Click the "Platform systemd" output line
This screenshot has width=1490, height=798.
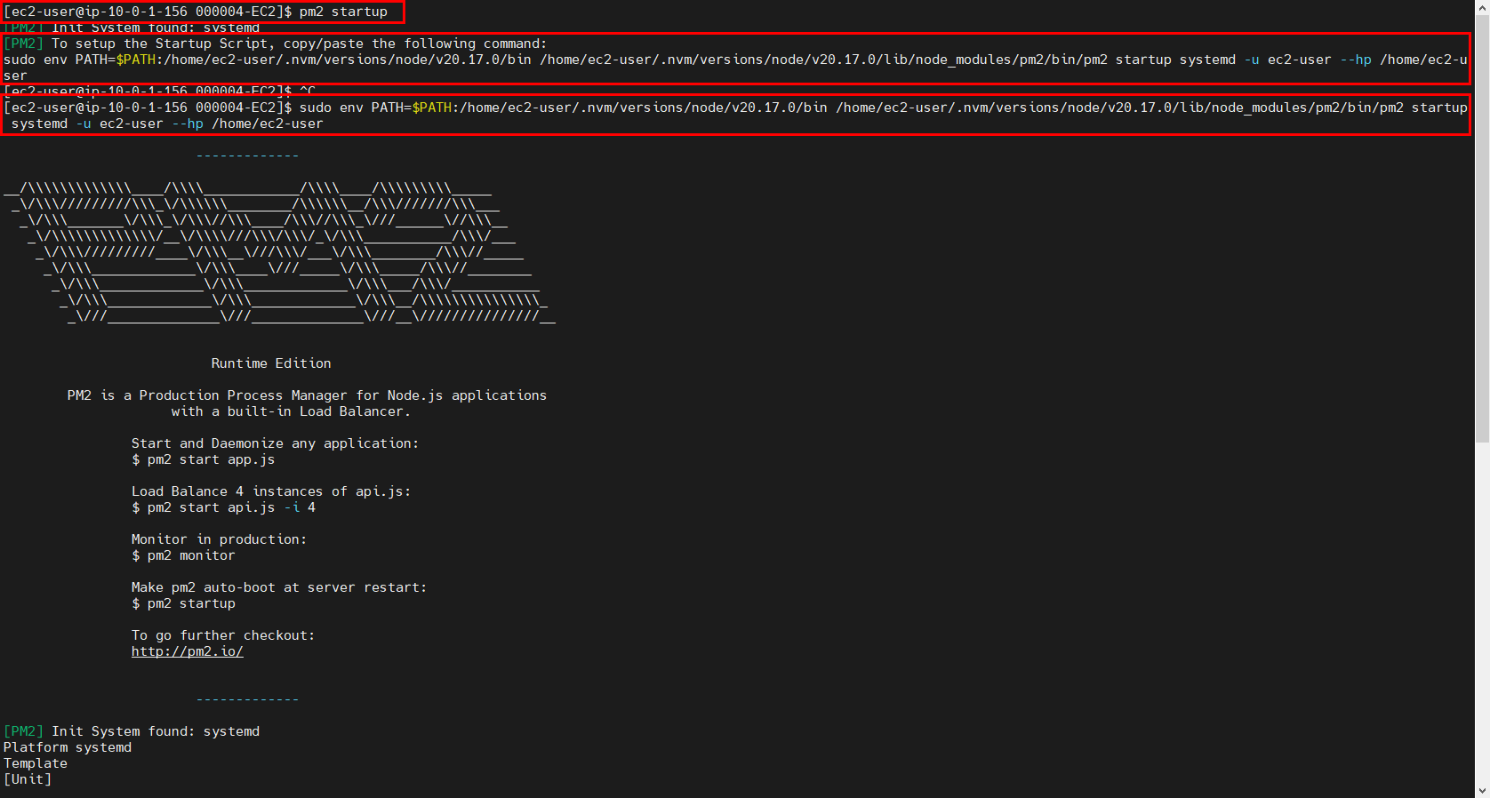pyautogui.click(x=68, y=747)
